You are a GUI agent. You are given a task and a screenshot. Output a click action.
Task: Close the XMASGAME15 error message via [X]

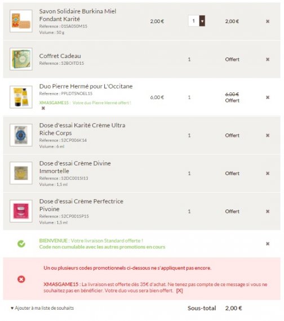coord(180,291)
